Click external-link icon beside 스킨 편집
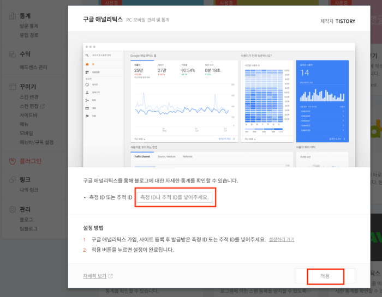The width and height of the screenshot is (382, 297). point(43,106)
